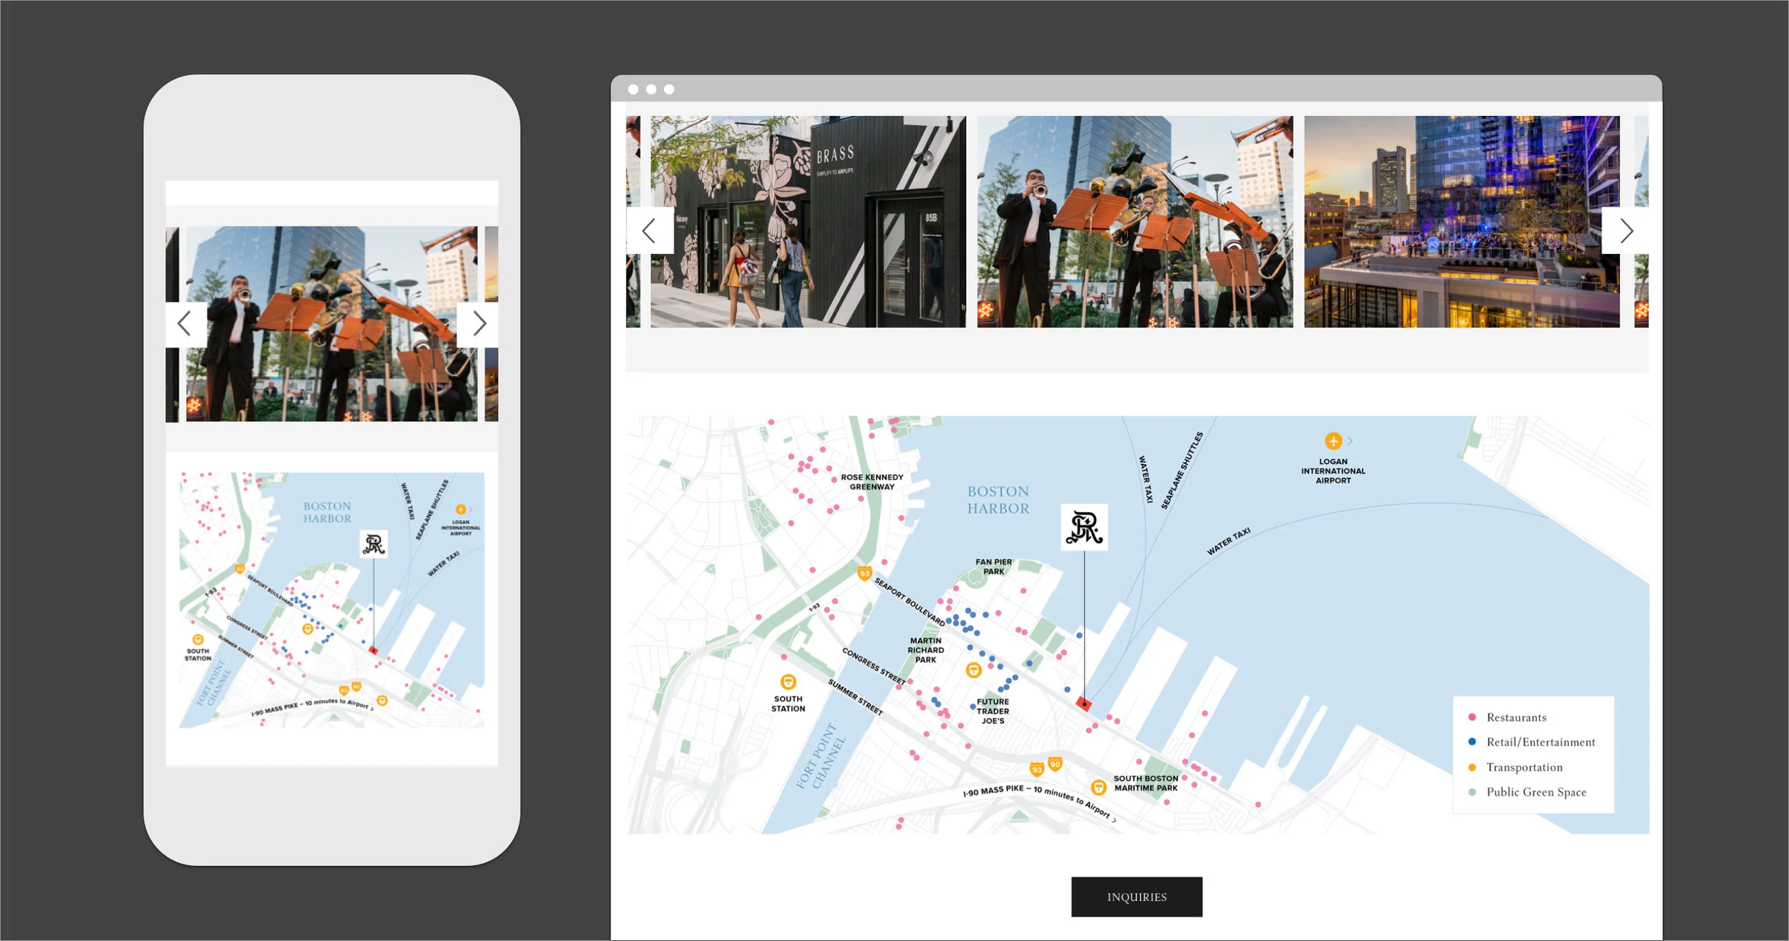
Task: Click the I-93 highway shield near Seaport Boulevard
Action: pyautogui.click(x=864, y=573)
